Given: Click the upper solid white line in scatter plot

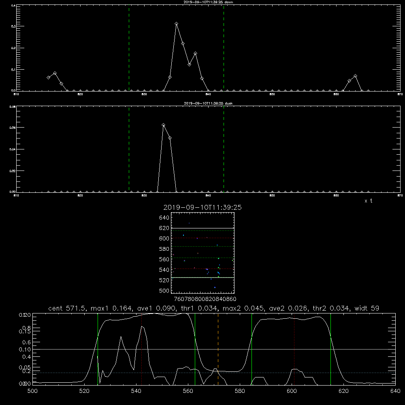Looking at the screenshot, I should pos(202,228).
